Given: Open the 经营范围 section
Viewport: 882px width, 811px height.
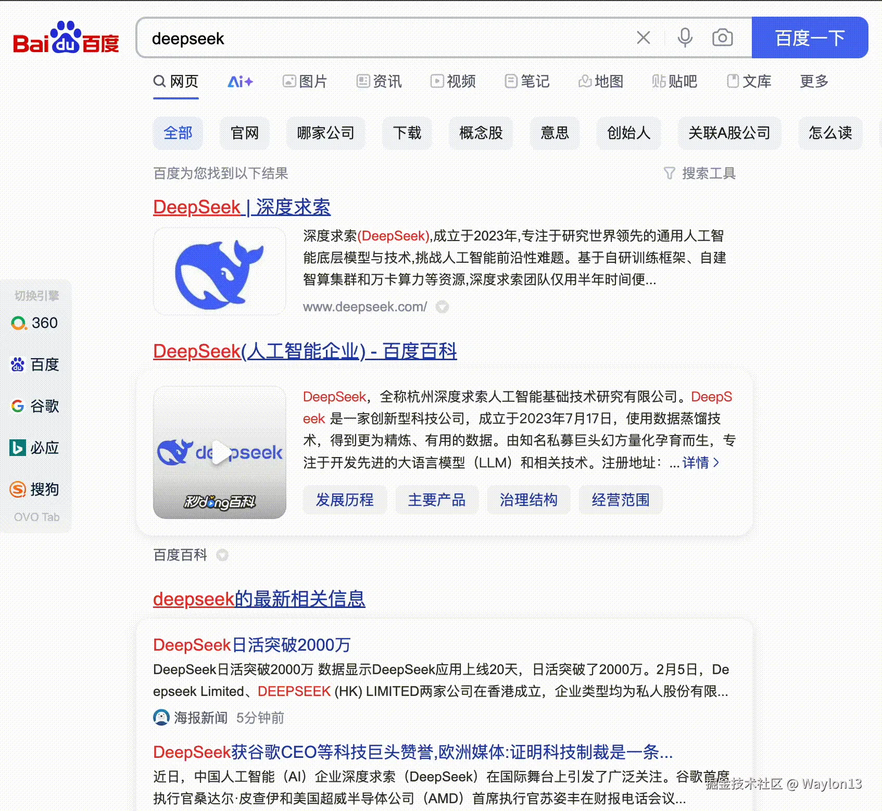Looking at the screenshot, I should tap(621, 500).
